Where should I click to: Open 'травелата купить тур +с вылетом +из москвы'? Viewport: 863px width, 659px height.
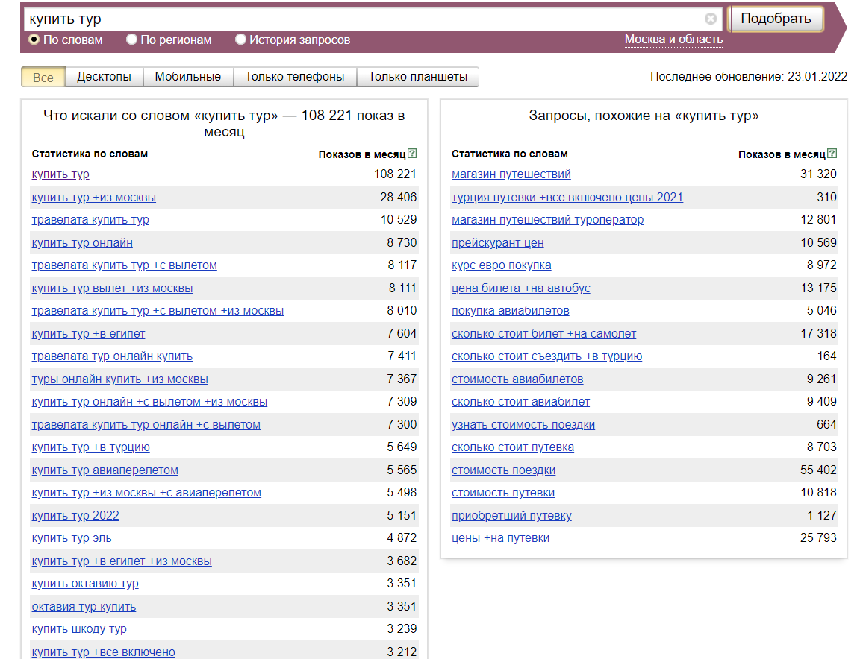coord(158,311)
